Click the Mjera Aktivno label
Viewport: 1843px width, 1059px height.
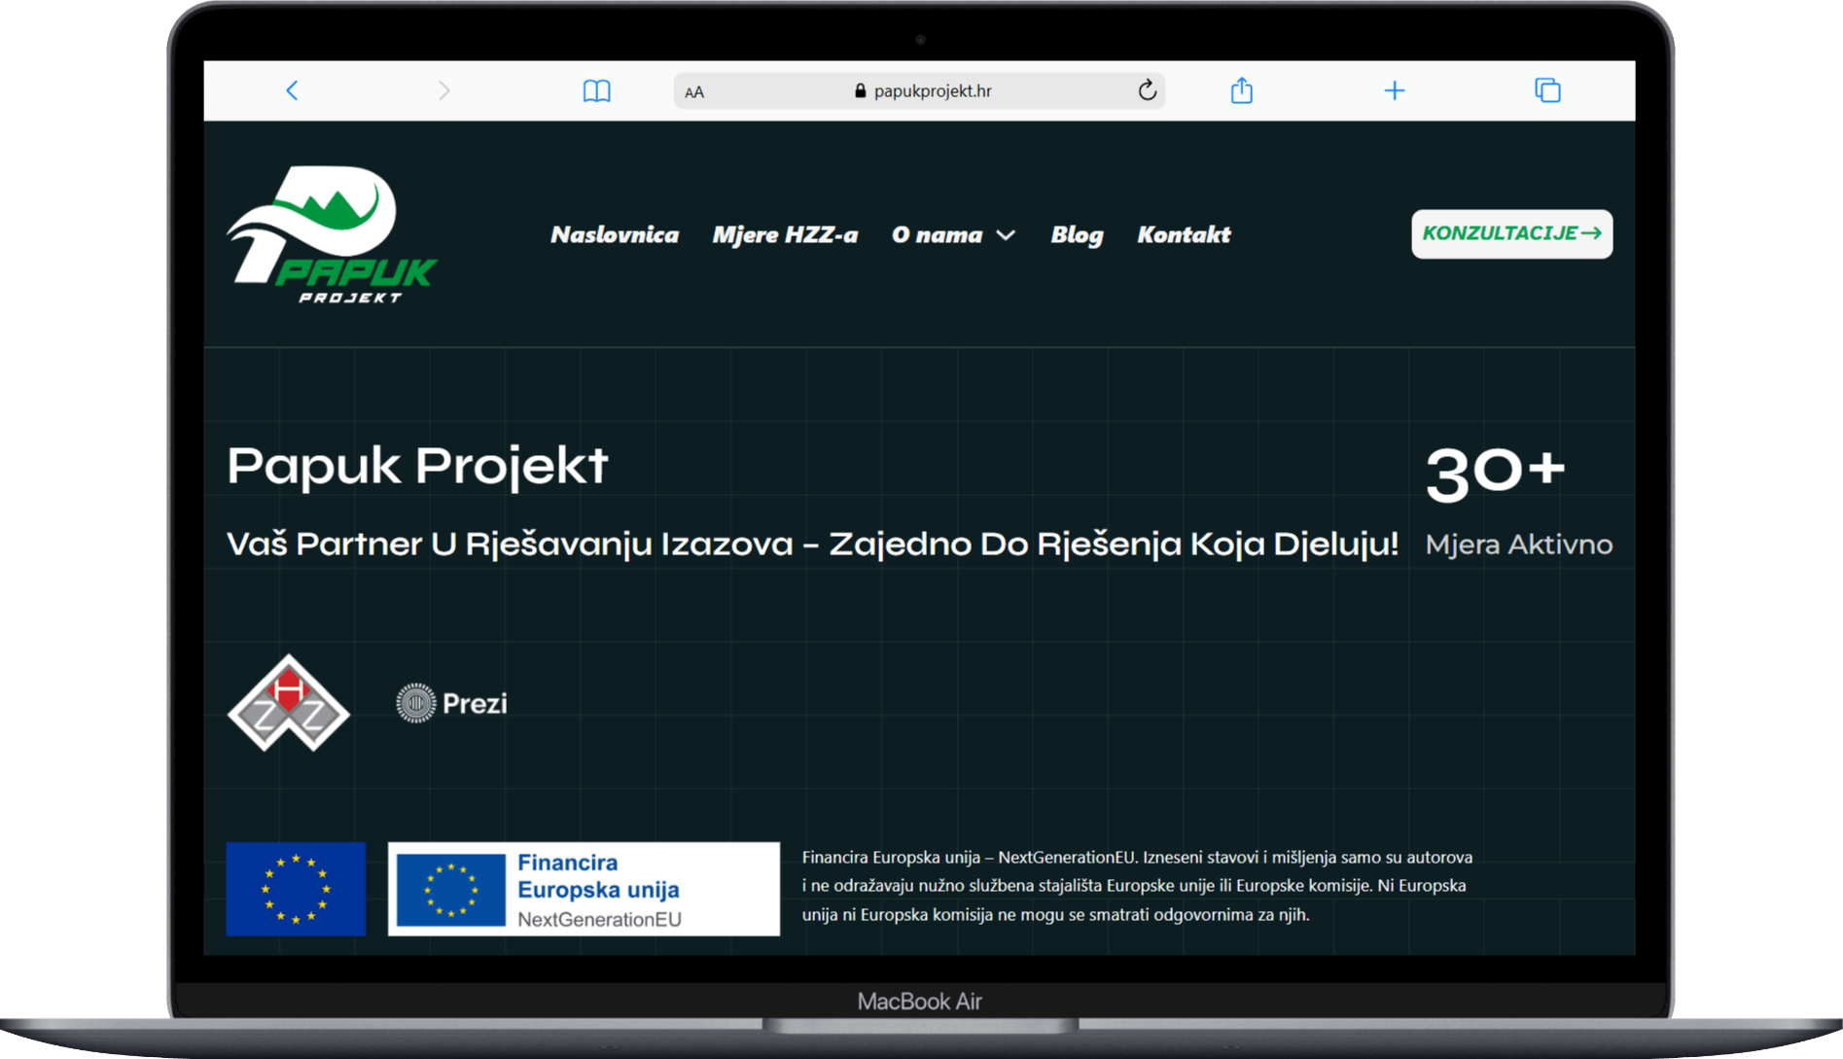point(1518,545)
